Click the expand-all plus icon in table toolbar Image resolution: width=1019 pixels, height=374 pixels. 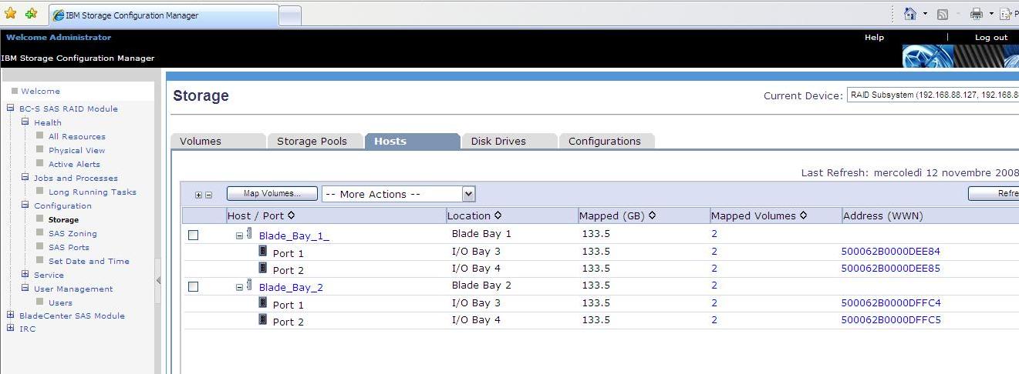[x=198, y=195]
